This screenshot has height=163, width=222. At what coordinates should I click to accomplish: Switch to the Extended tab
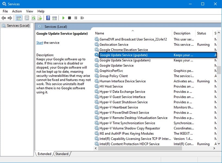44,154
